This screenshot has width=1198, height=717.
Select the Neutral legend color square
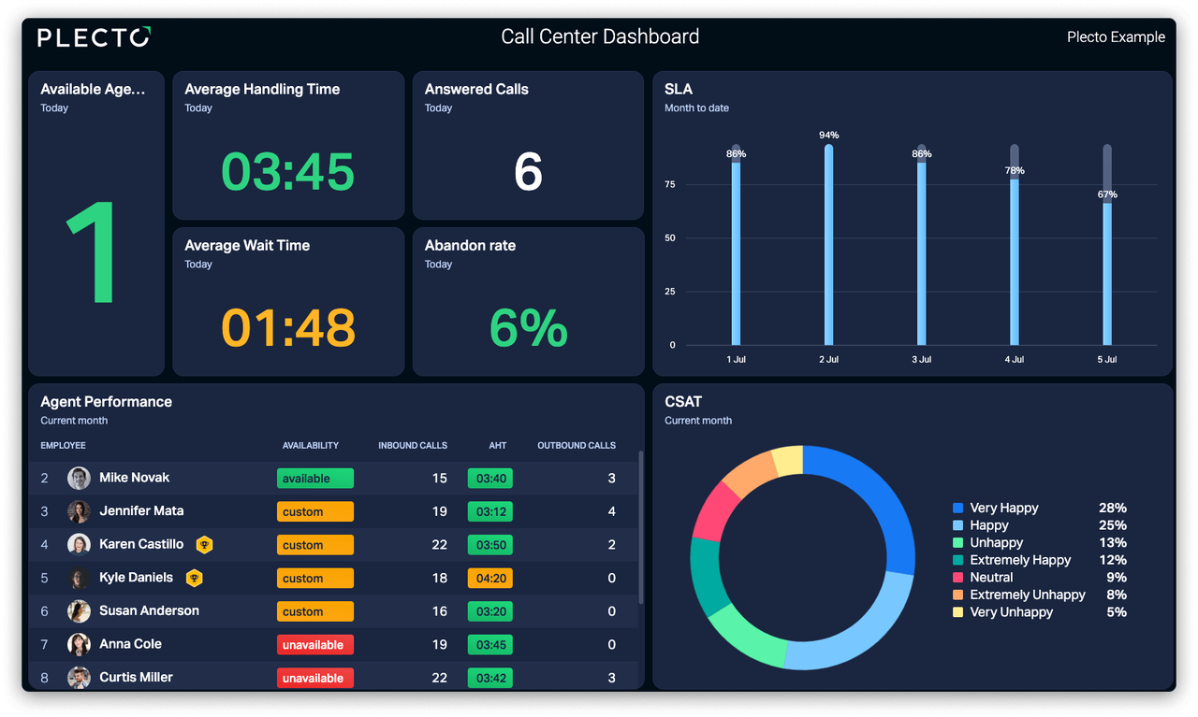click(x=957, y=578)
